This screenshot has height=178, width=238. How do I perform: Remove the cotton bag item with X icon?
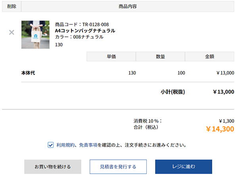pos(12,33)
